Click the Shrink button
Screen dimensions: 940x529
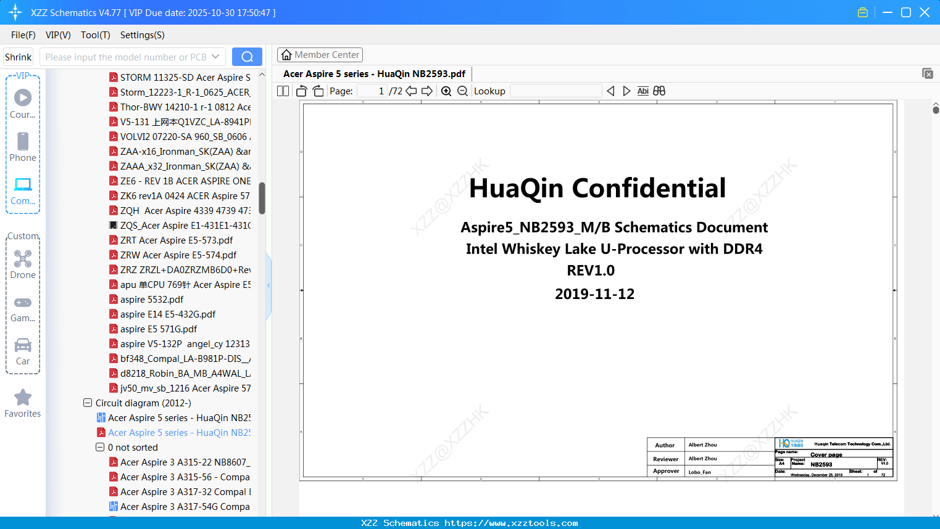(19, 57)
